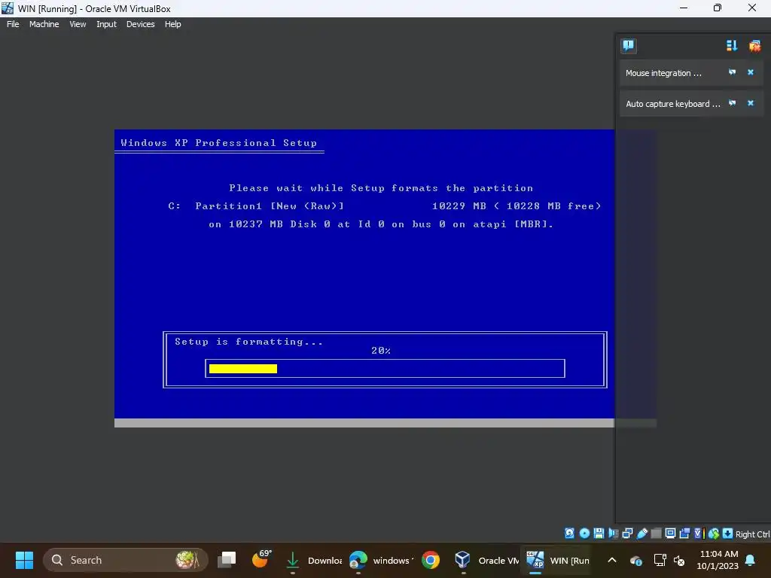Maximize the VirtualBox WIN window
771x578 pixels.
718,8
